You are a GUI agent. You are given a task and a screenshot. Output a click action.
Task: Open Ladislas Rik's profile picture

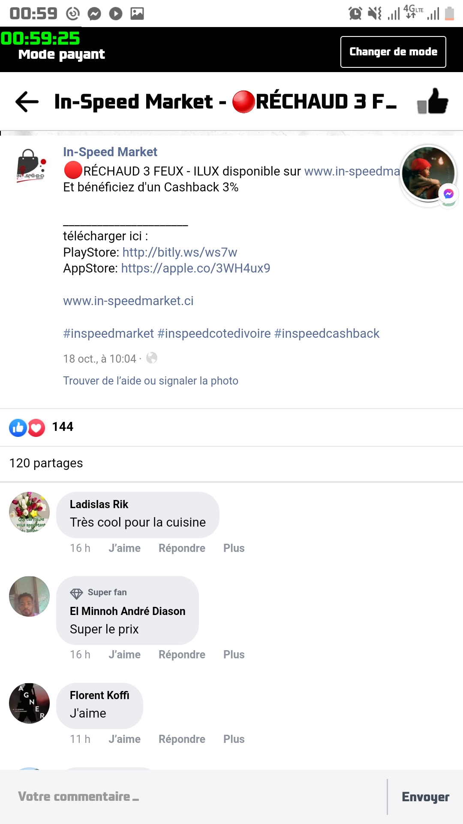(30, 512)
